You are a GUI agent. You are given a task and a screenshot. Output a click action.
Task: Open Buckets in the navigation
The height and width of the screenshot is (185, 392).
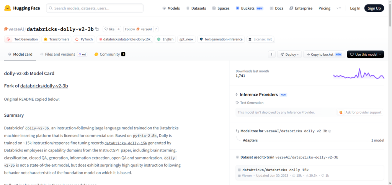click(250, 8)
